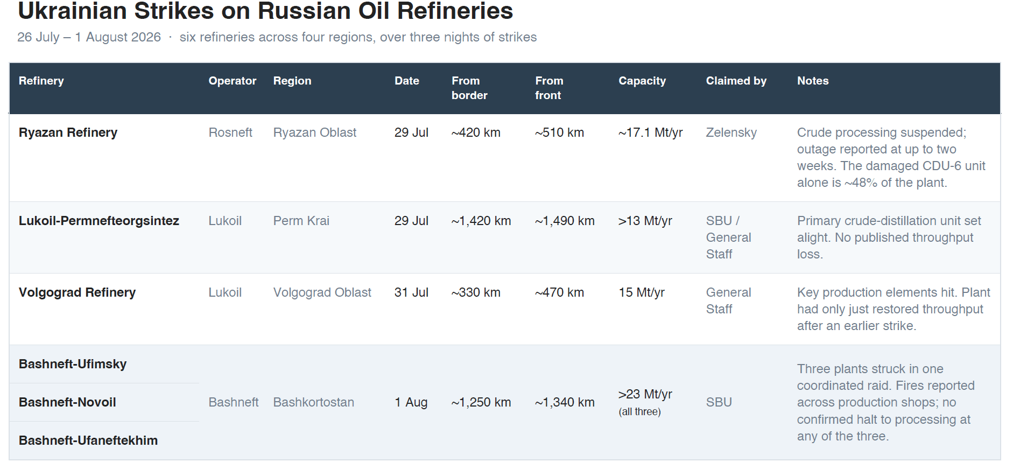
Task: Click the 'Lukoil' operator in Perm Krai row
Action: [225, 221]
